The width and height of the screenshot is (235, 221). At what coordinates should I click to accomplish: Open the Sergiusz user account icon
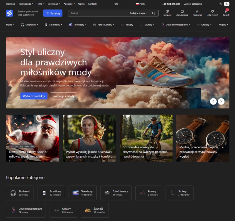click(x=167, y=11)
